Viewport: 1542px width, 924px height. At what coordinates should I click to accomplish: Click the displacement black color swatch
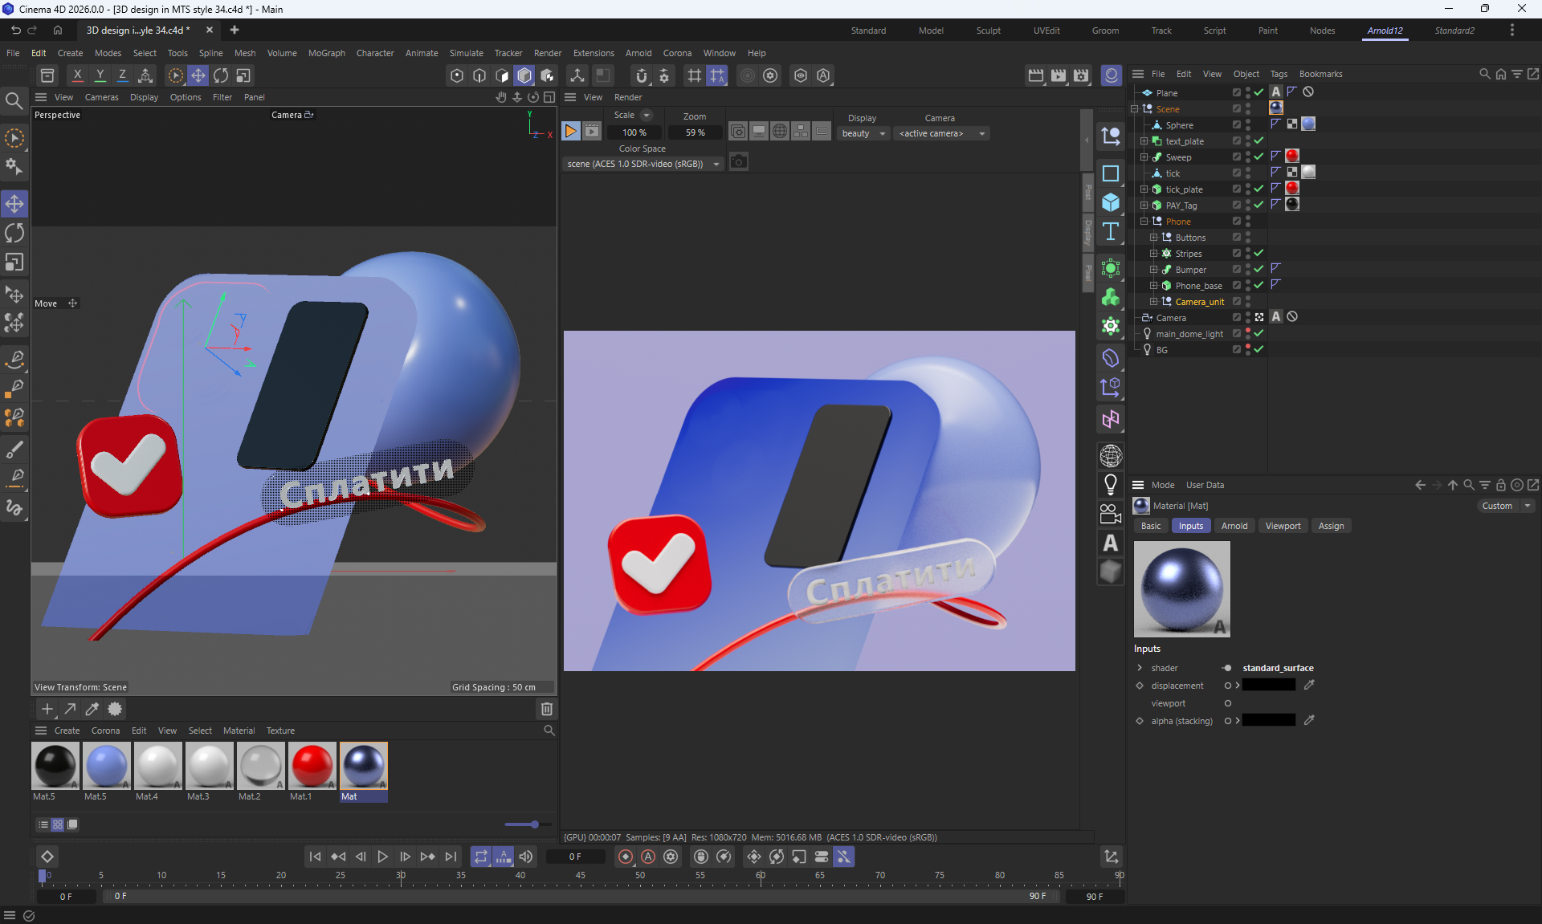1268,686
